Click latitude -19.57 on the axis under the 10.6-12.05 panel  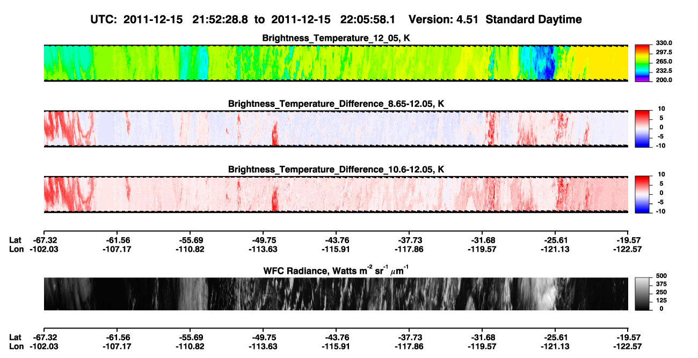coord(629,240)
